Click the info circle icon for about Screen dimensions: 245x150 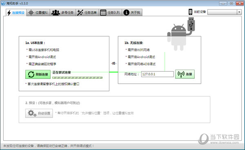[x=126, y=13]
